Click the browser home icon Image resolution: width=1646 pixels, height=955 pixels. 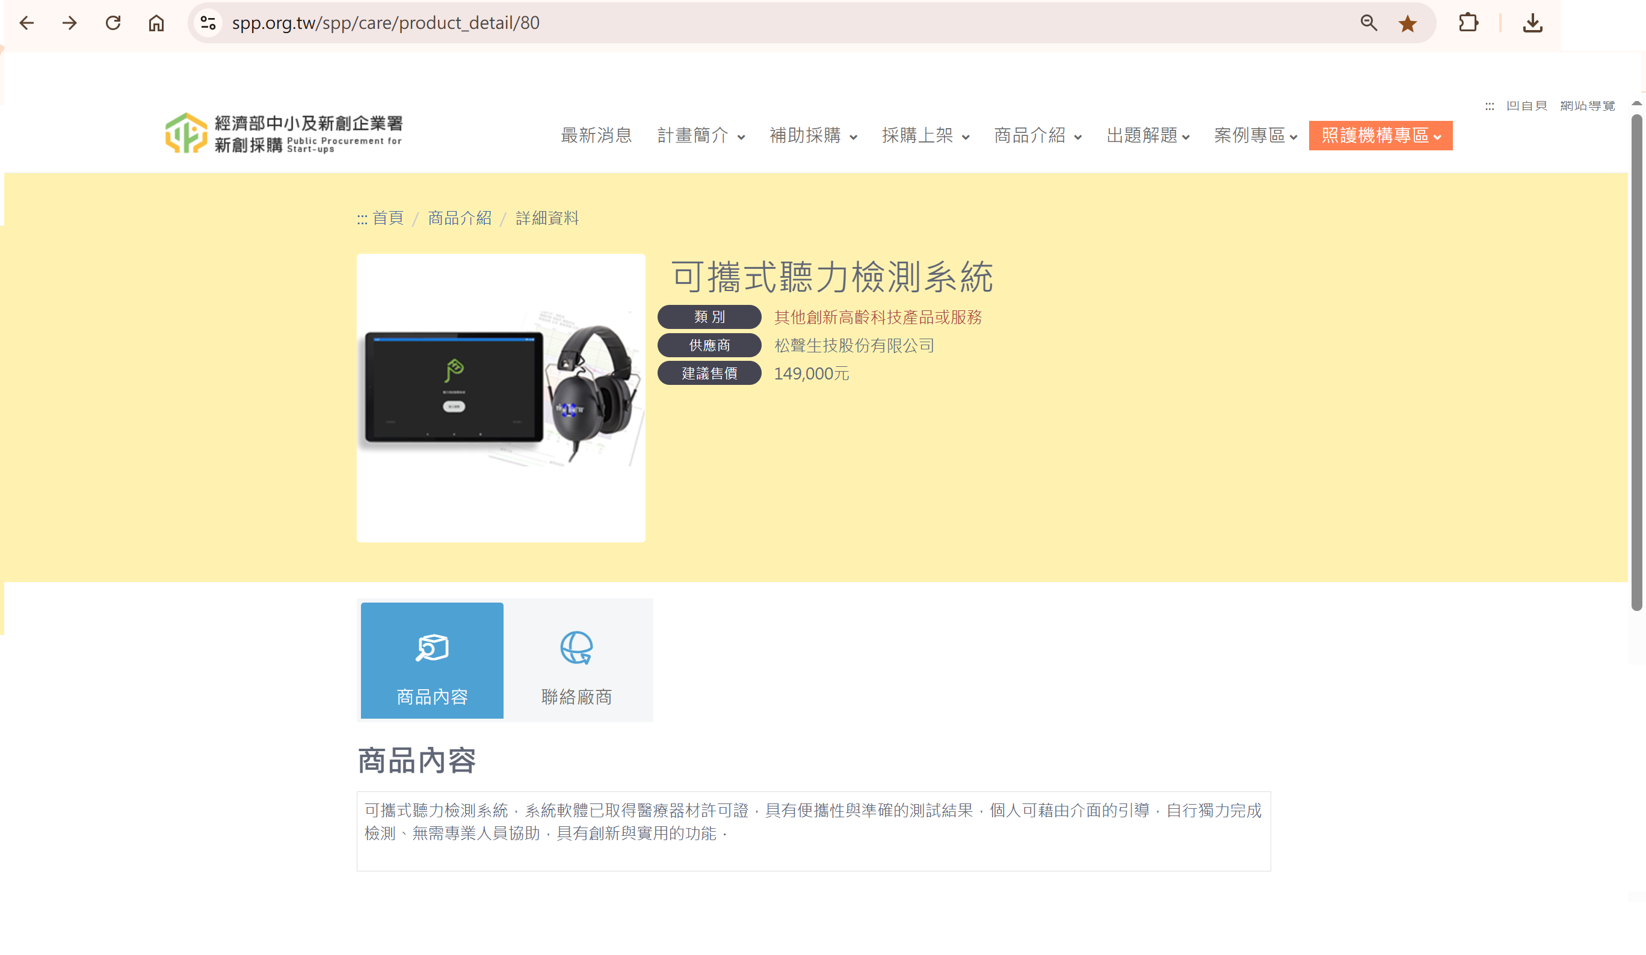tap(156, 23)
